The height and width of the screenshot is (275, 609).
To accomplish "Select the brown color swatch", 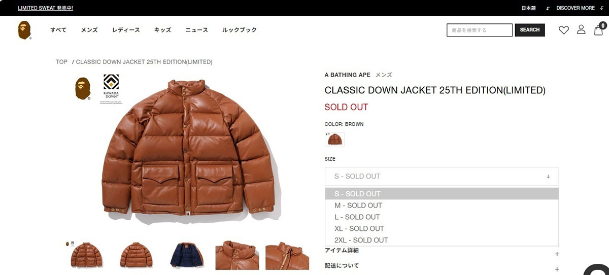I will (334, 139).
